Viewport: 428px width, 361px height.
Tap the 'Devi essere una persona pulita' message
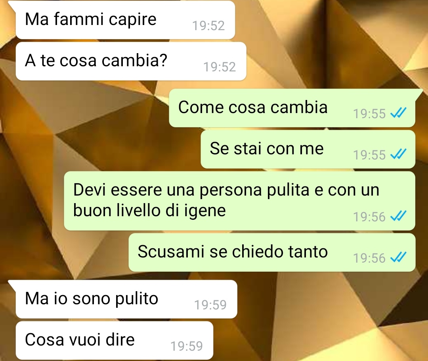tap(240, 201)
